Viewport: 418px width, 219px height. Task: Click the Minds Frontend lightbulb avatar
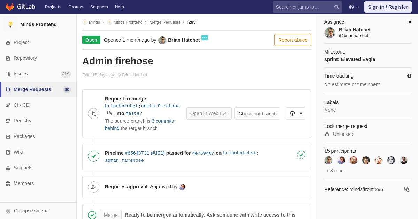[10, 24]
